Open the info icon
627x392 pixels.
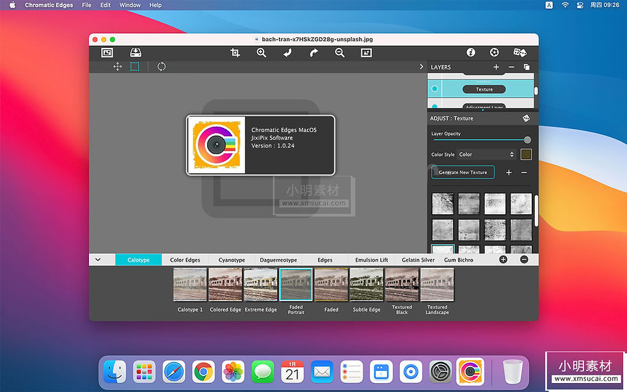471,52
